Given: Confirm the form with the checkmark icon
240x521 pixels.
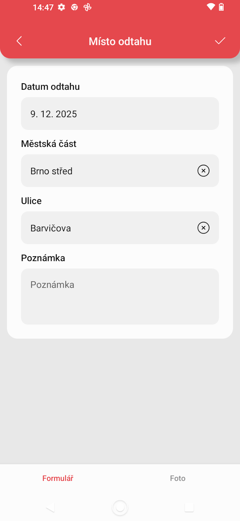Looking at the screenshot, I should [x=220, y=41].
